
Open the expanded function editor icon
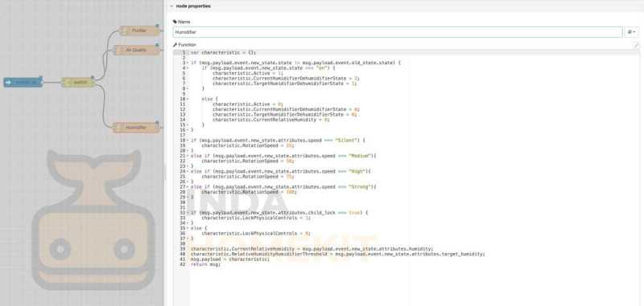tap(636, 45)
